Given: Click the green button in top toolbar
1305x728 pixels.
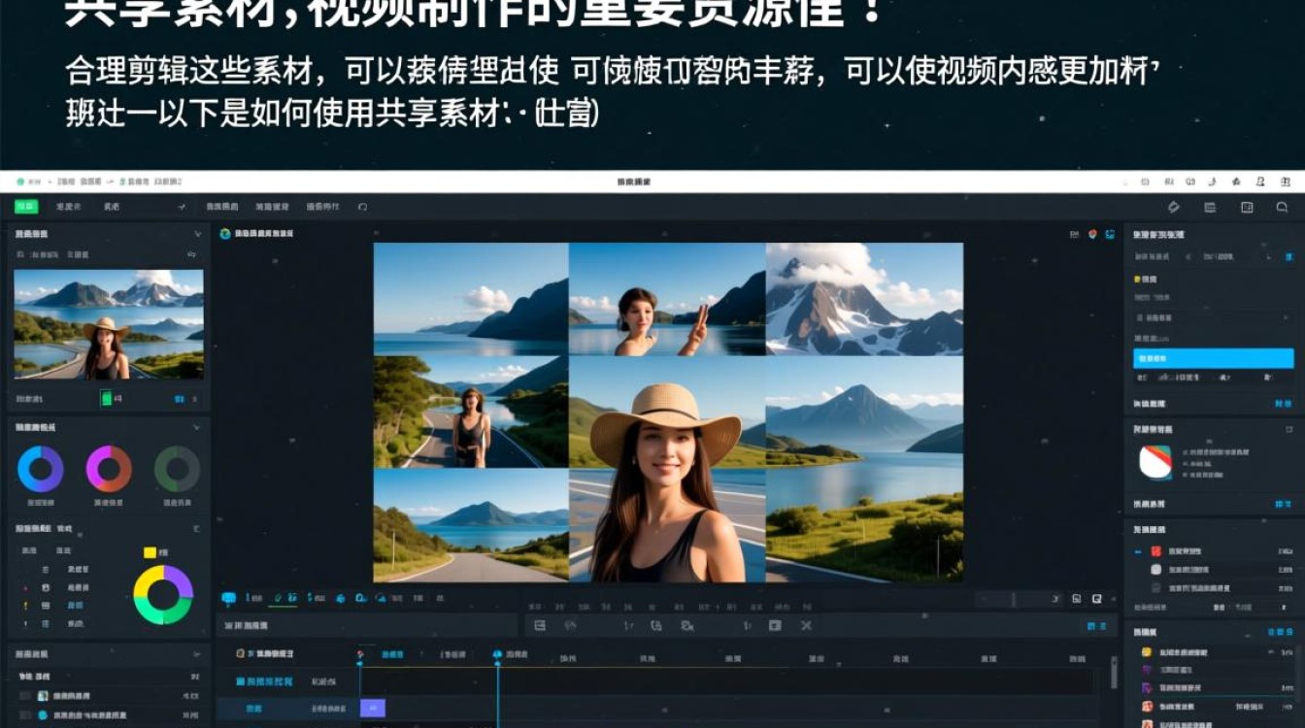Looking at the screenshot, I should pos(26,207).
